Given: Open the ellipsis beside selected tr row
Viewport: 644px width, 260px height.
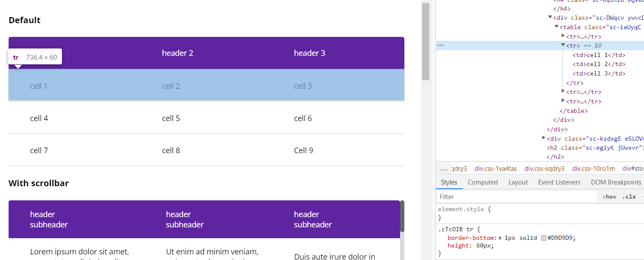Looking at the screenshot, I should pos(441,45).
